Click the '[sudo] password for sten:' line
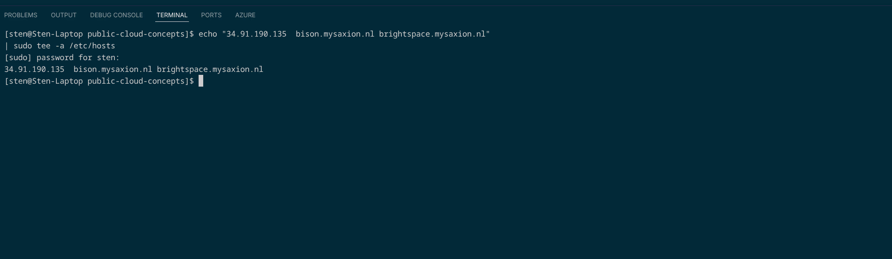This screenshot has width=892, height=259. click(62, 58)
